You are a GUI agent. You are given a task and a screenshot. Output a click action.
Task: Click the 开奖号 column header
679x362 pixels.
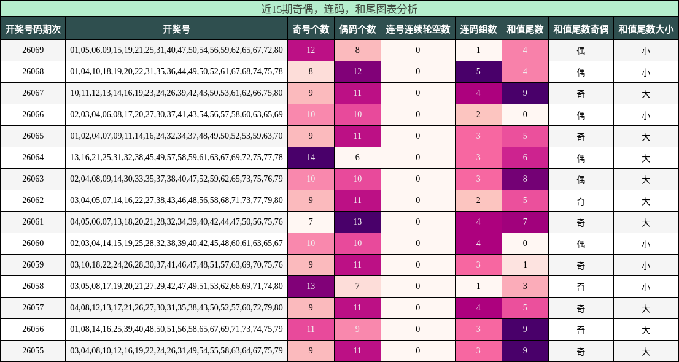click(x=177, y=27)
